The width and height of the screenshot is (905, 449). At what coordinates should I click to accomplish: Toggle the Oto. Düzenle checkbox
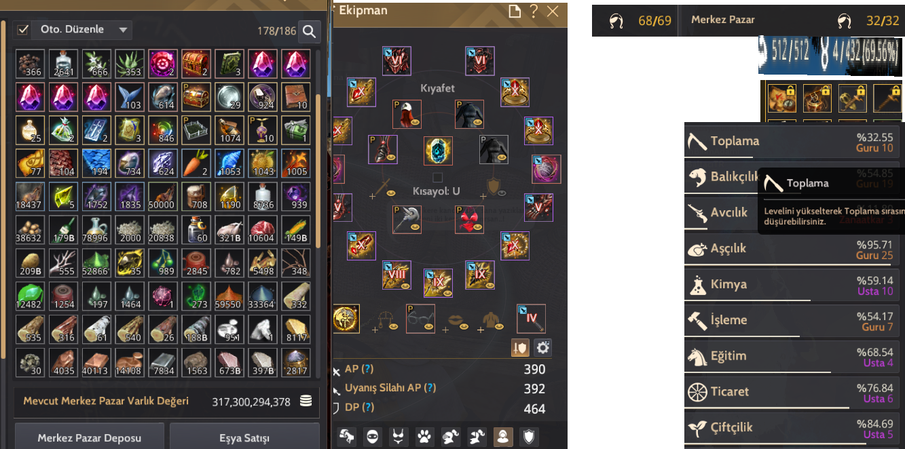coord(23,30)
